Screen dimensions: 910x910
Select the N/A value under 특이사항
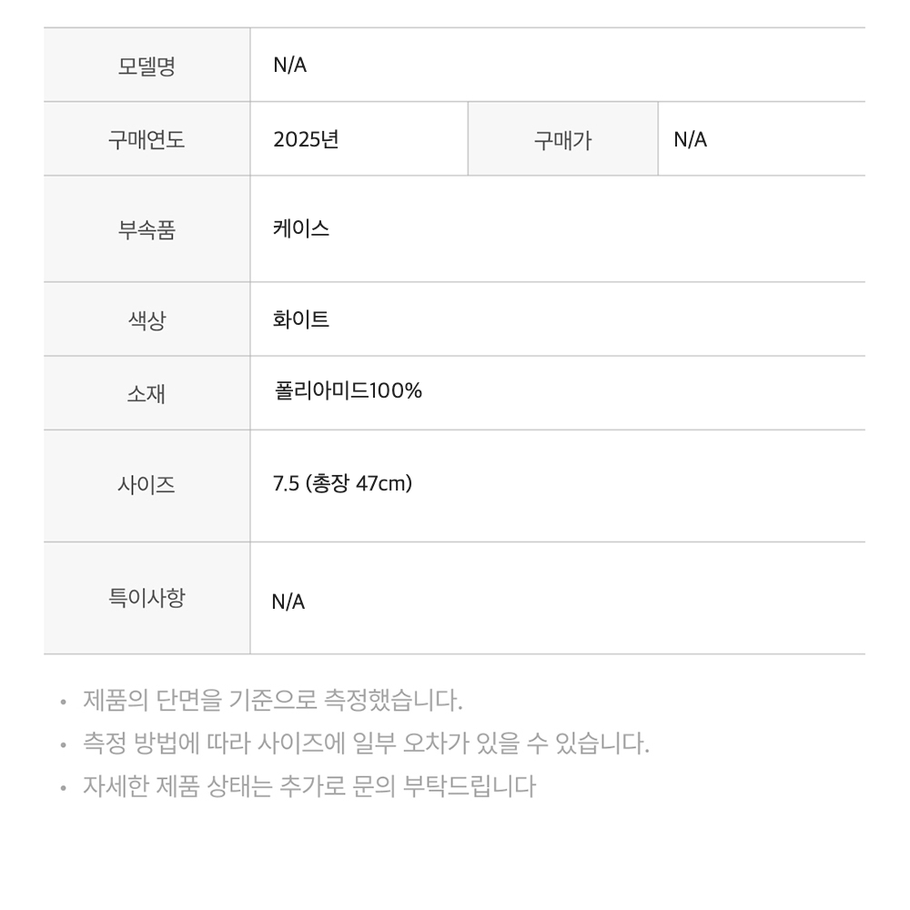point(288,602)
